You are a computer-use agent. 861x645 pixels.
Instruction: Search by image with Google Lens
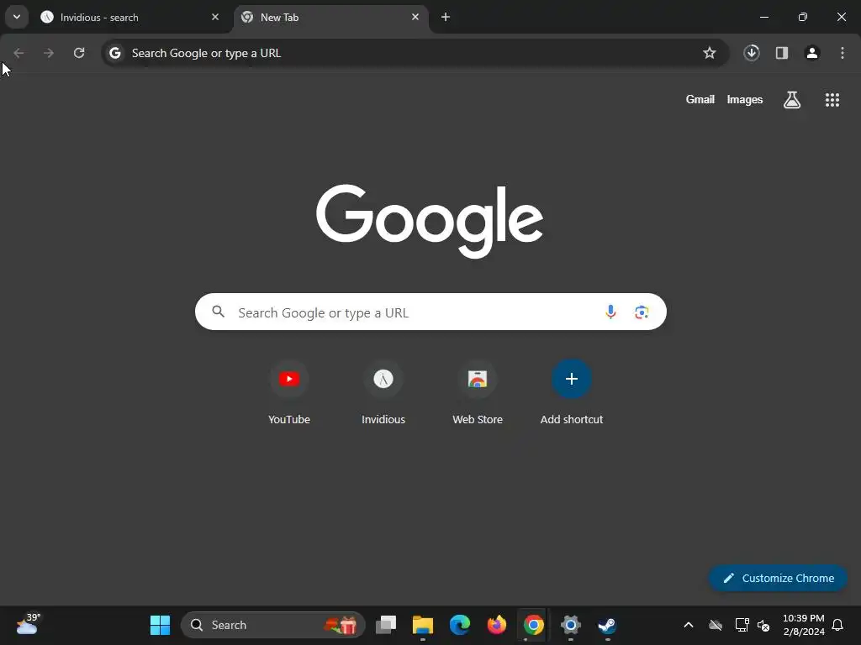(642, 312)
